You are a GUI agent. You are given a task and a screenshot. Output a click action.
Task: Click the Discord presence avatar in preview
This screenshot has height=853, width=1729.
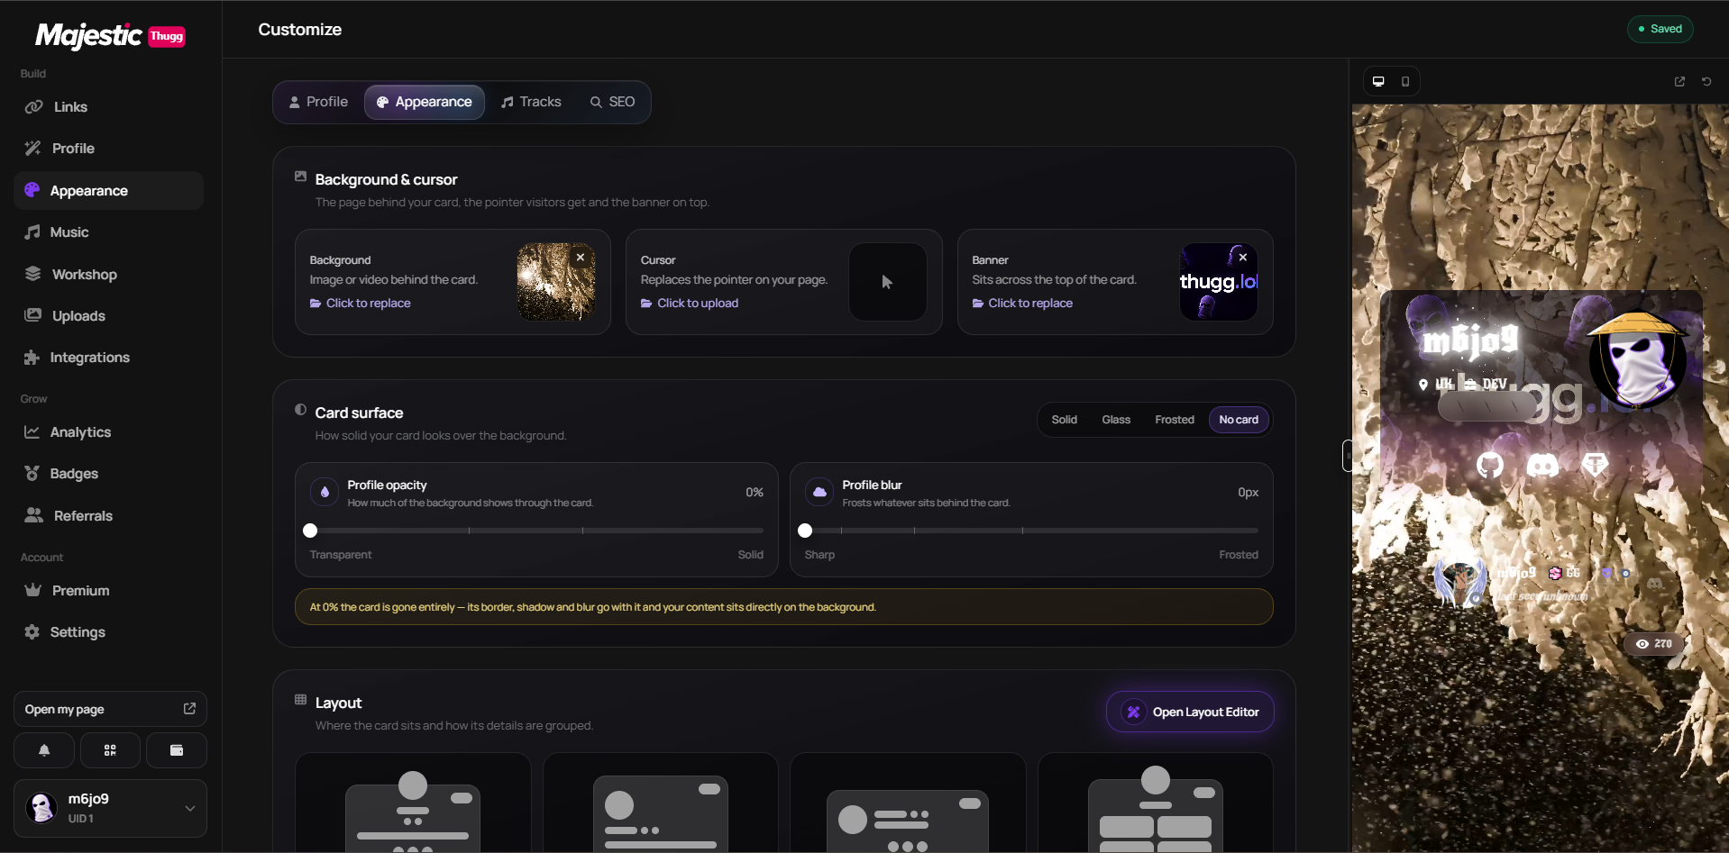tap(1460, 582)
